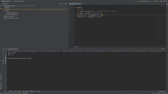Open Project Structure from the top toolbar
Screen dimensions: 168x94
pos(161,1)
